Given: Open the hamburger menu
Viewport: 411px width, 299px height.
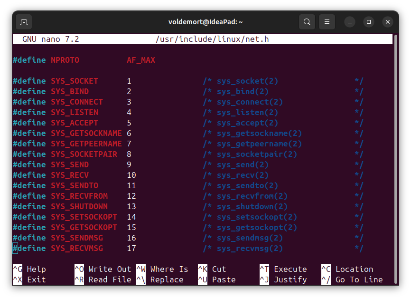Looking at the screenshot, I should coord(327,22).
